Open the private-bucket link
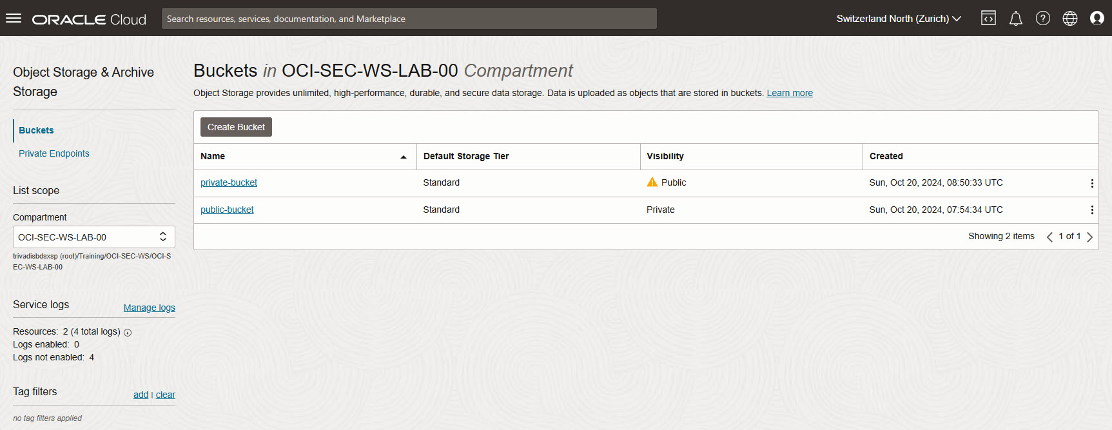 coord(229,182)
